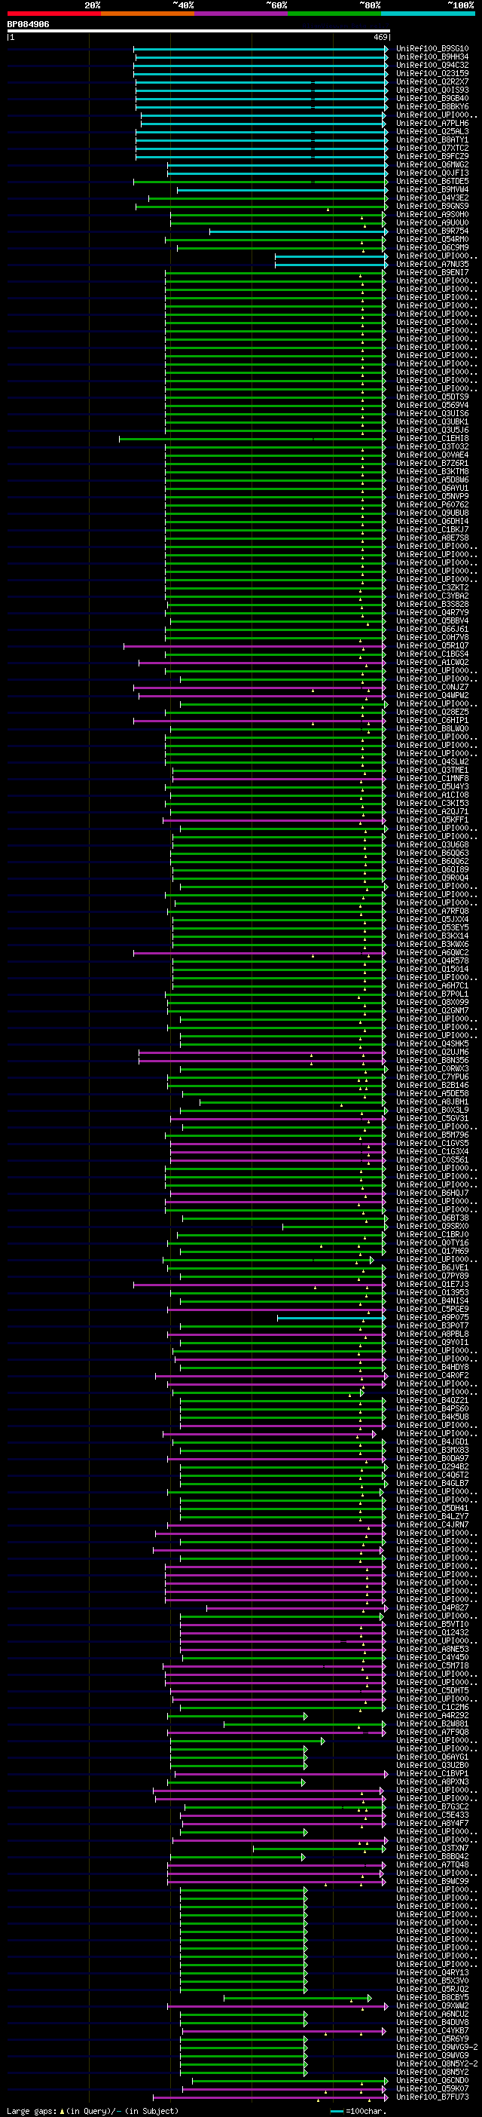482x2117 pixels.
Task: Select the UniRef100_B3S828 label
Action: tap(432, 604)
